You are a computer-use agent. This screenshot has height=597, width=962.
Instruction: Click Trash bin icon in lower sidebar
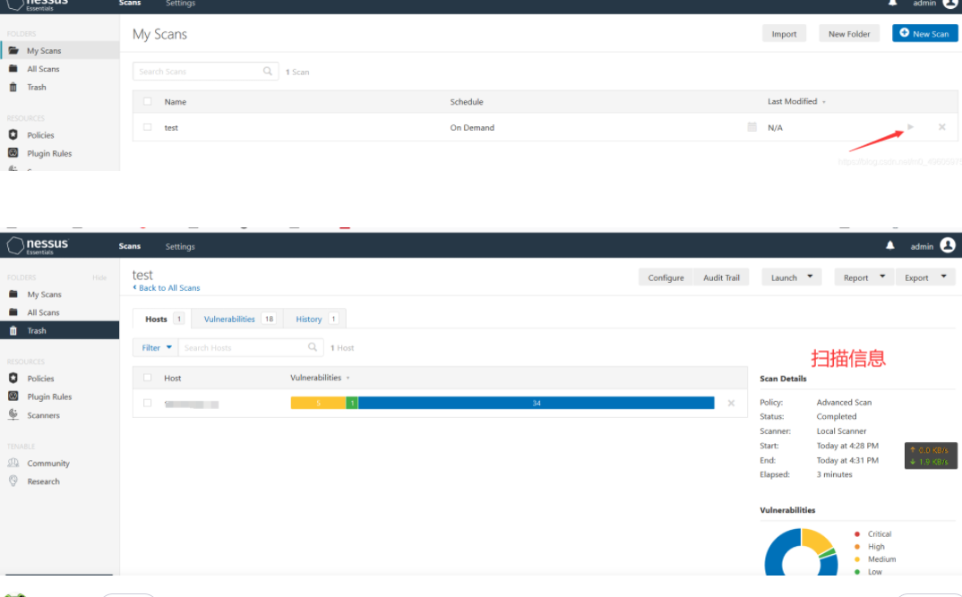pos(13,330)
